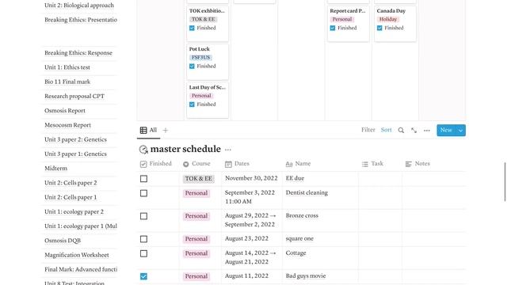Switch to the All table view tab
Image resolution: width=507 pixels, height=285 pixels.
(x=148, y=130)
